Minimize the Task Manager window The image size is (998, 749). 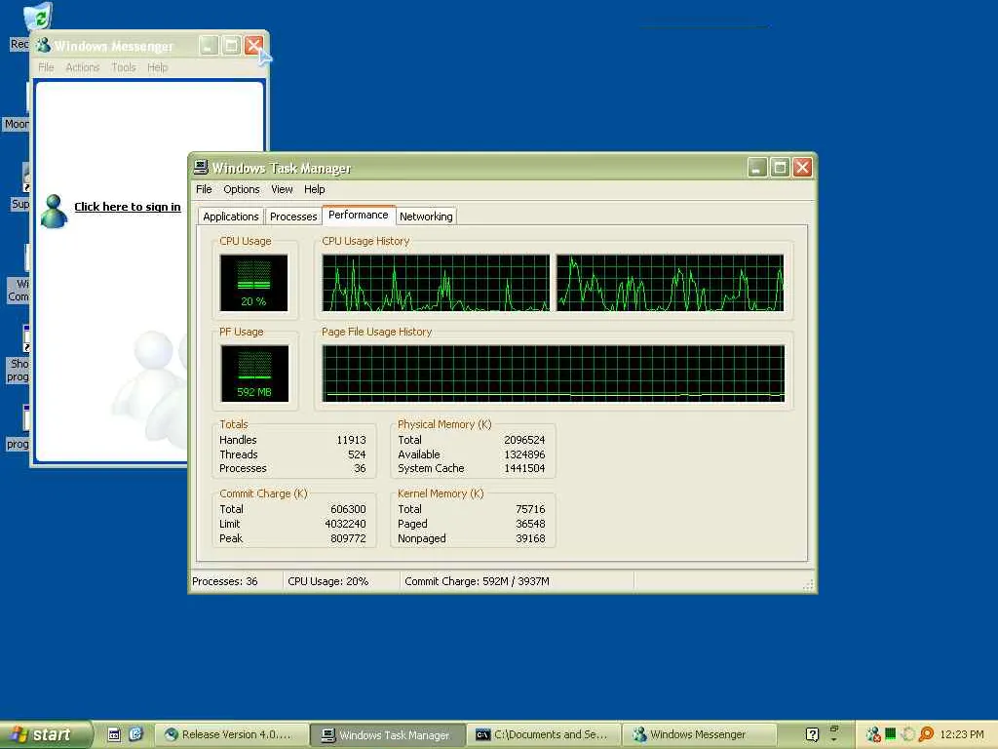pyautogui.click(x=757, y=168)
